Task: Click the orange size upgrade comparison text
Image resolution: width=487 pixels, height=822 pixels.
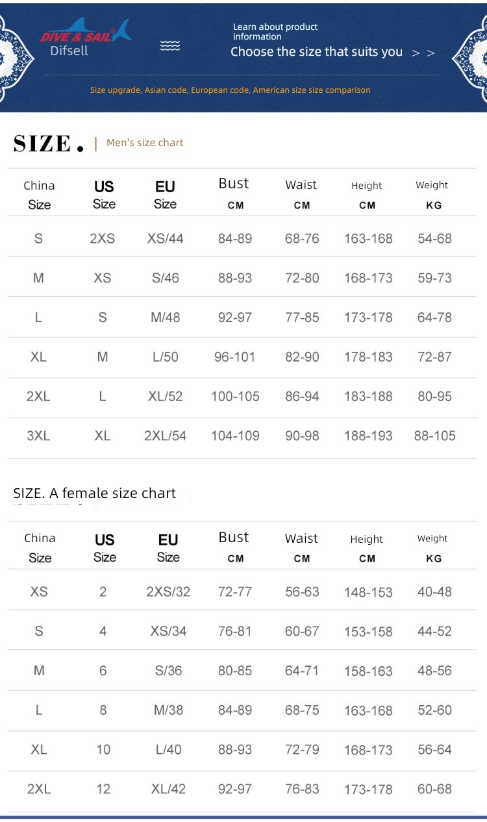Action: [231, 90]
